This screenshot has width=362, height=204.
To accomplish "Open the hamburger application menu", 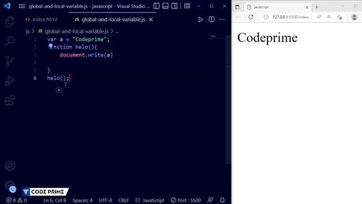I will click(22, 6).
